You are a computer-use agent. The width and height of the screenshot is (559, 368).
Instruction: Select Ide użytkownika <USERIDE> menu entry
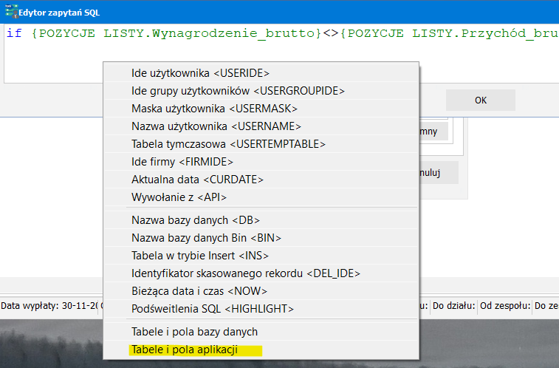[x=261, y=73]
